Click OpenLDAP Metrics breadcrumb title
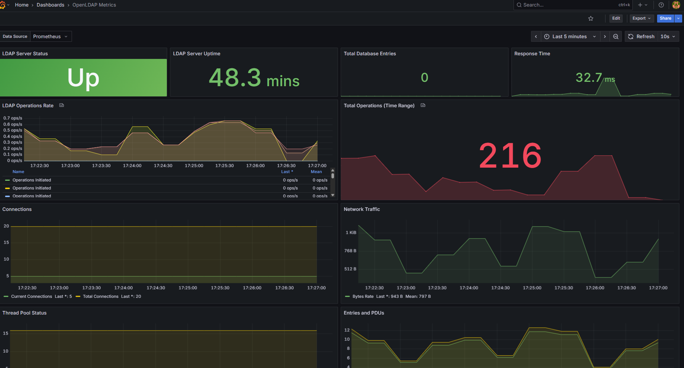 click(94, 5)
